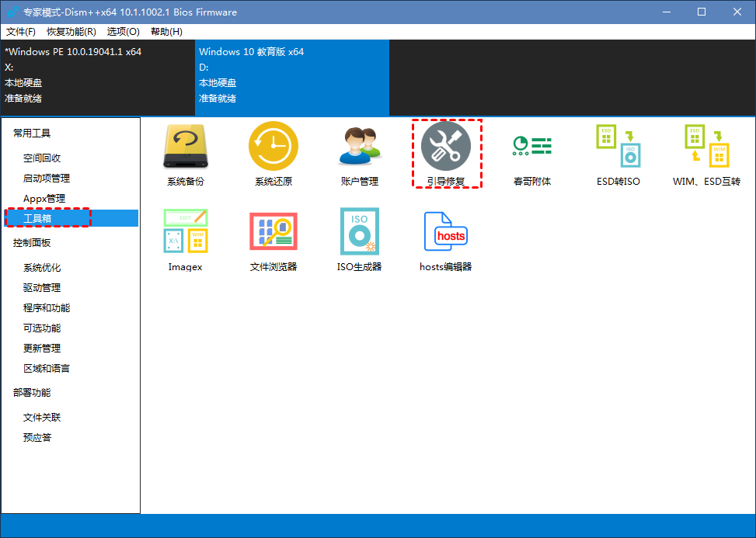Launch the ESD转ISO converter
Viewport: 756px width, 538px height.
coord(618,153)
